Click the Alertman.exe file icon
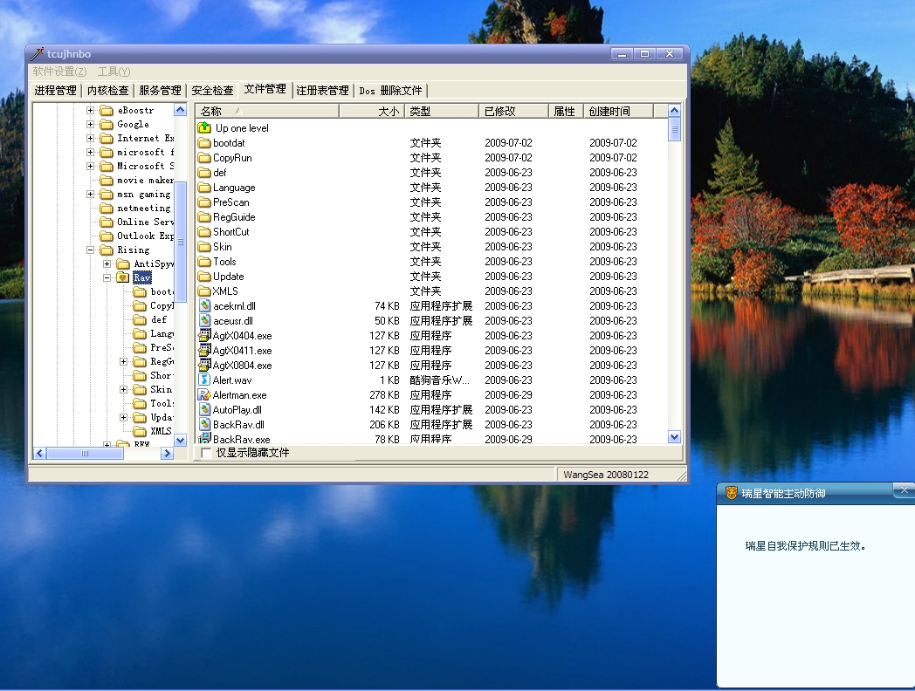This screenshot has width=915, height=691. [204, 395]
